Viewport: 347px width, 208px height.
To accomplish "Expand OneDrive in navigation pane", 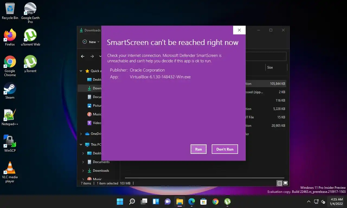I will 81,134.
